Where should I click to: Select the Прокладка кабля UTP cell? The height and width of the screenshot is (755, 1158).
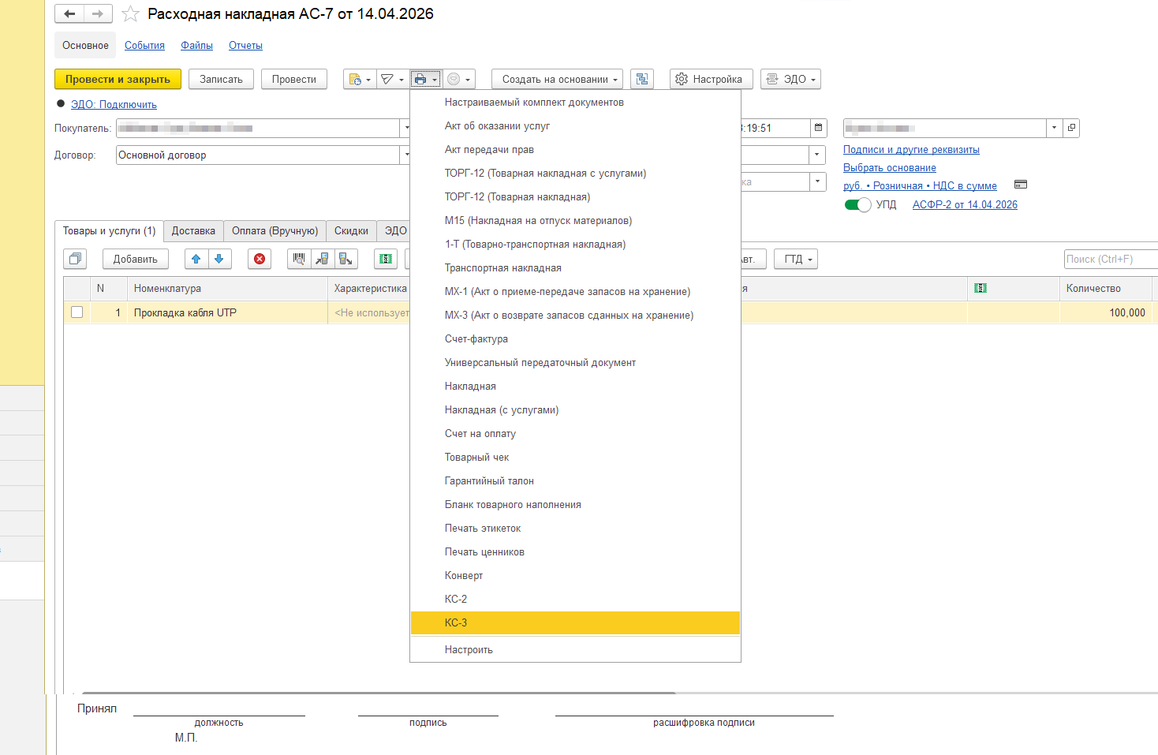(x=227, y=312)
